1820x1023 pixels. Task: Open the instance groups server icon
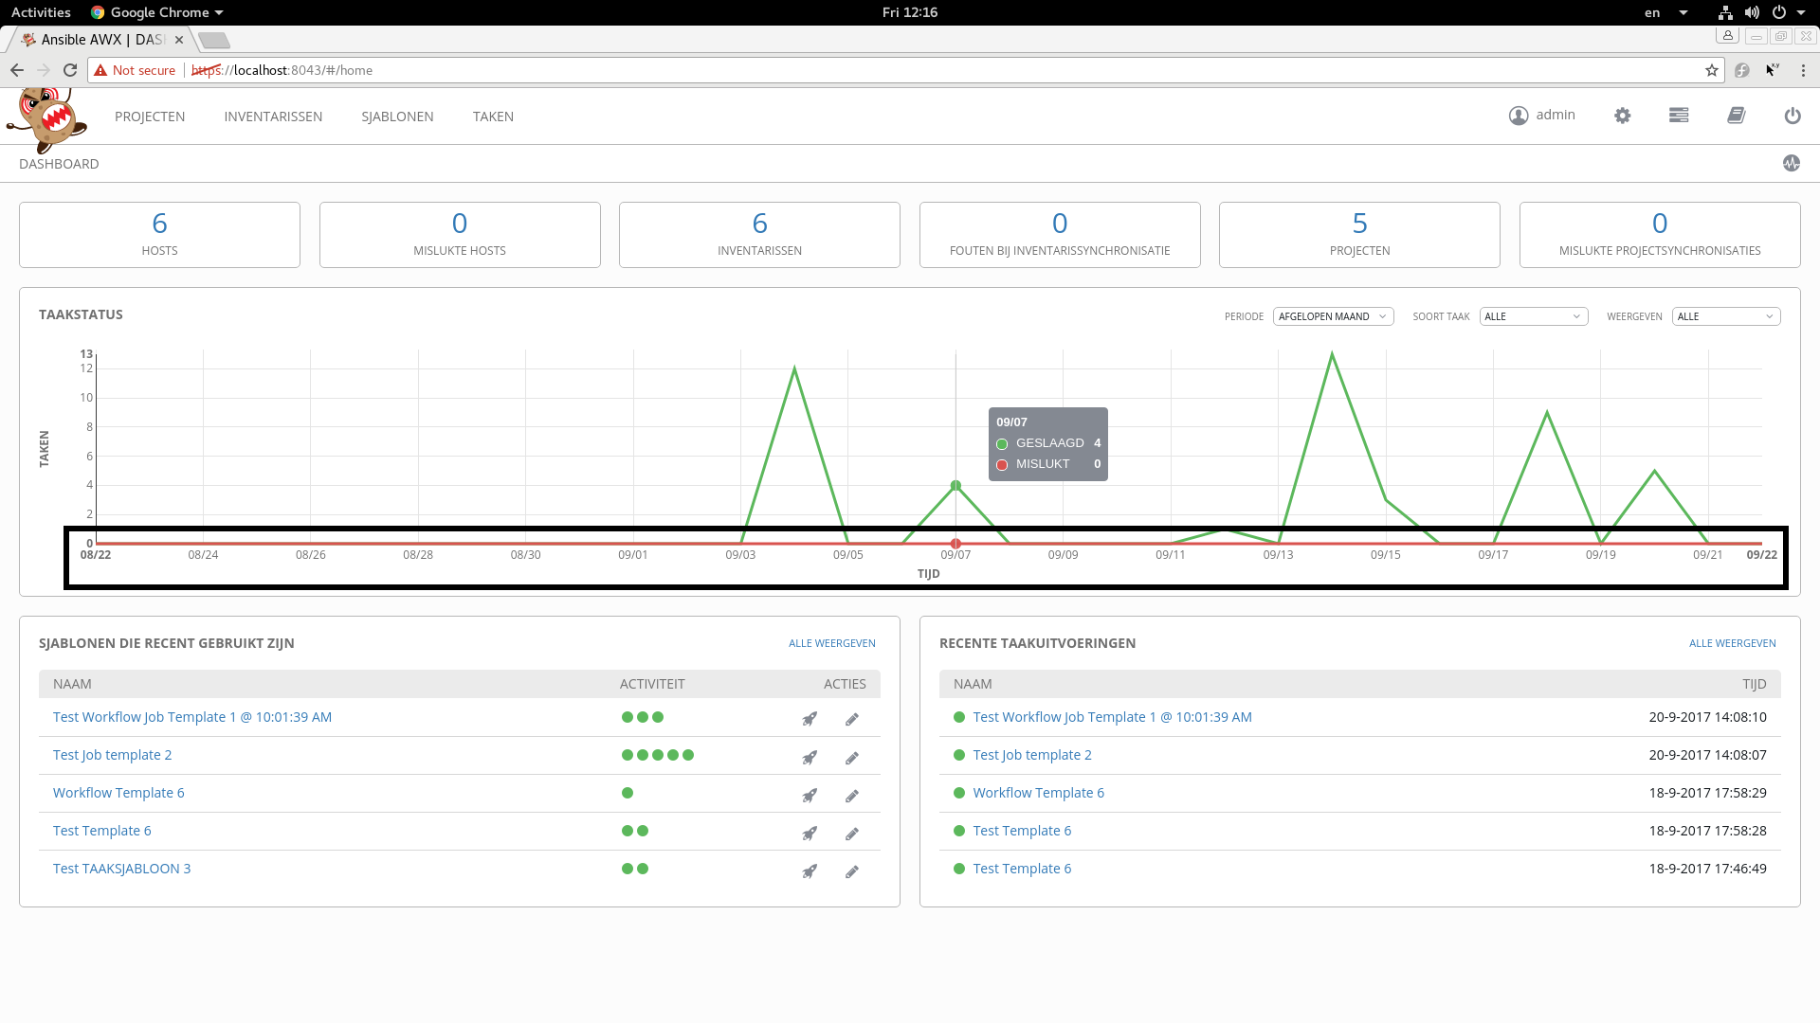(1679, 116)
